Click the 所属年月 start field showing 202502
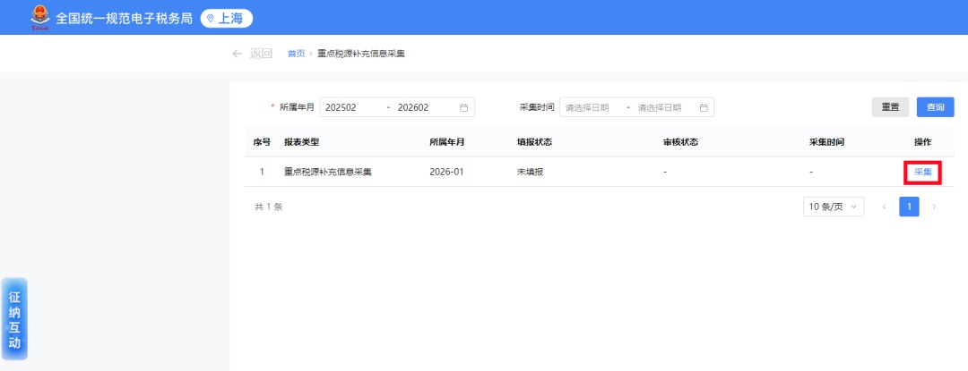This screenshot has width=968, height=371. point(351,107)
